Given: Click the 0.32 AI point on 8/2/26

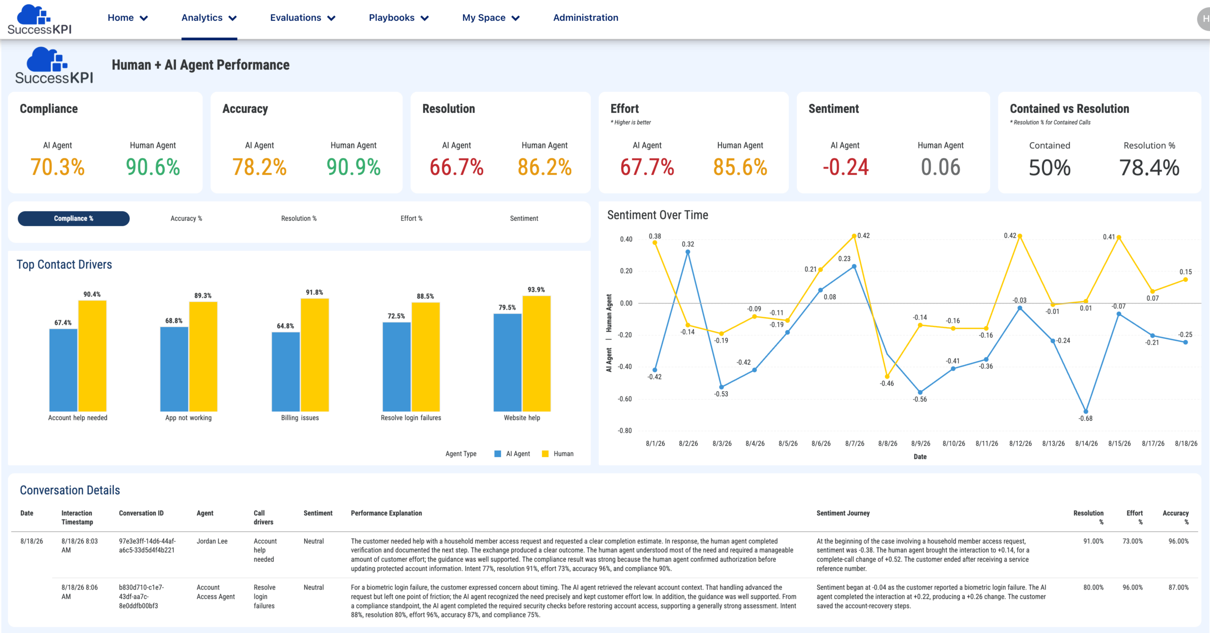Looking at the screenshot, I should click(x=688, y=252).
